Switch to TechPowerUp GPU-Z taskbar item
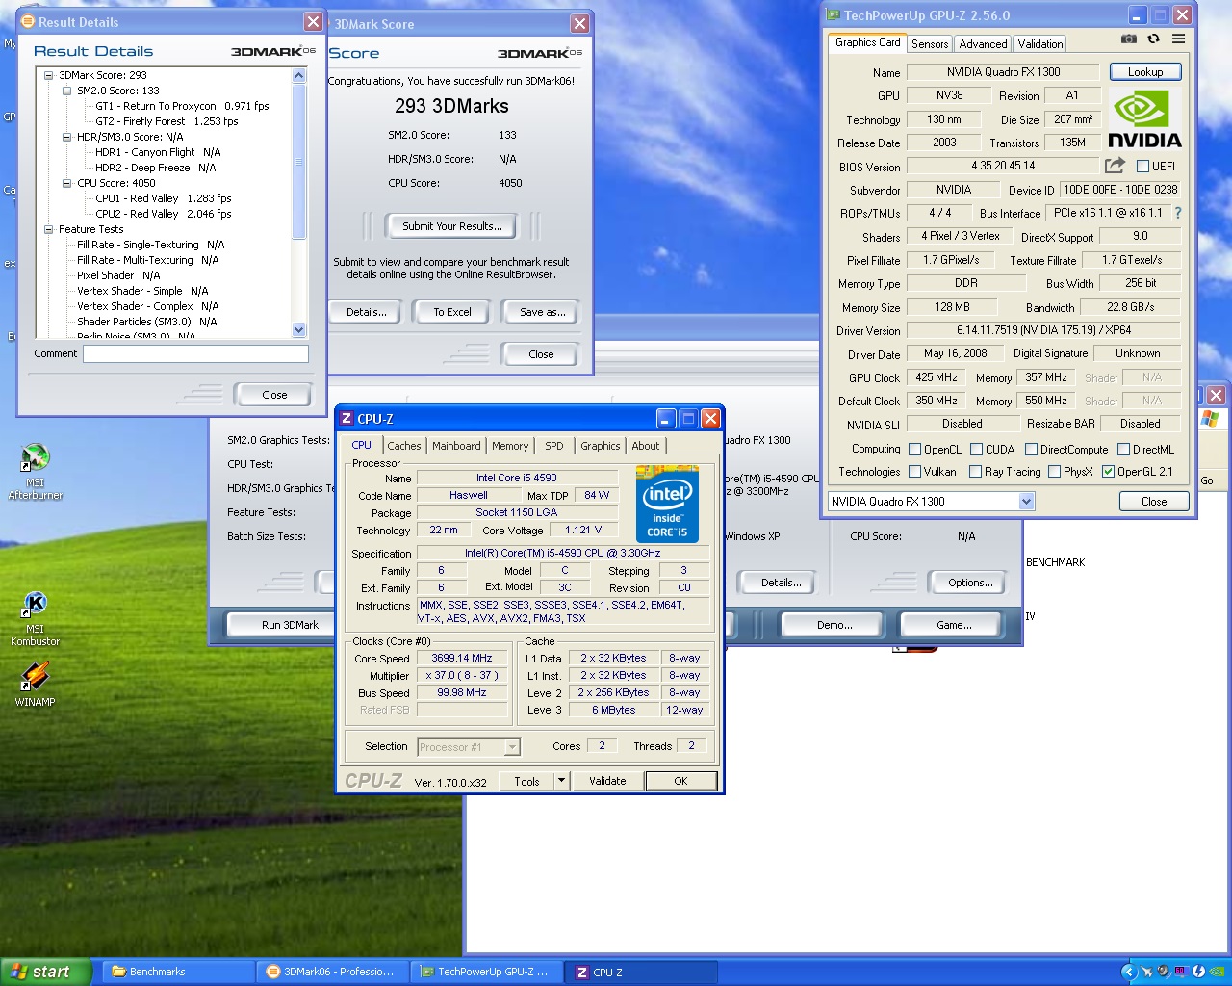 point(488,972)
